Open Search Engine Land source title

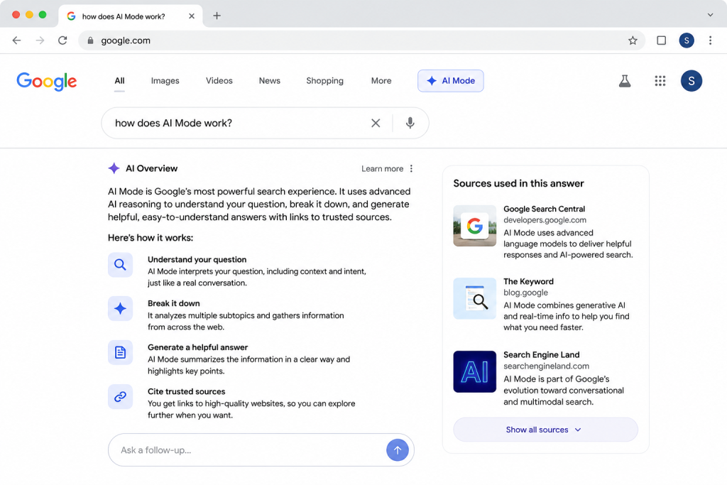click(541, 355)
